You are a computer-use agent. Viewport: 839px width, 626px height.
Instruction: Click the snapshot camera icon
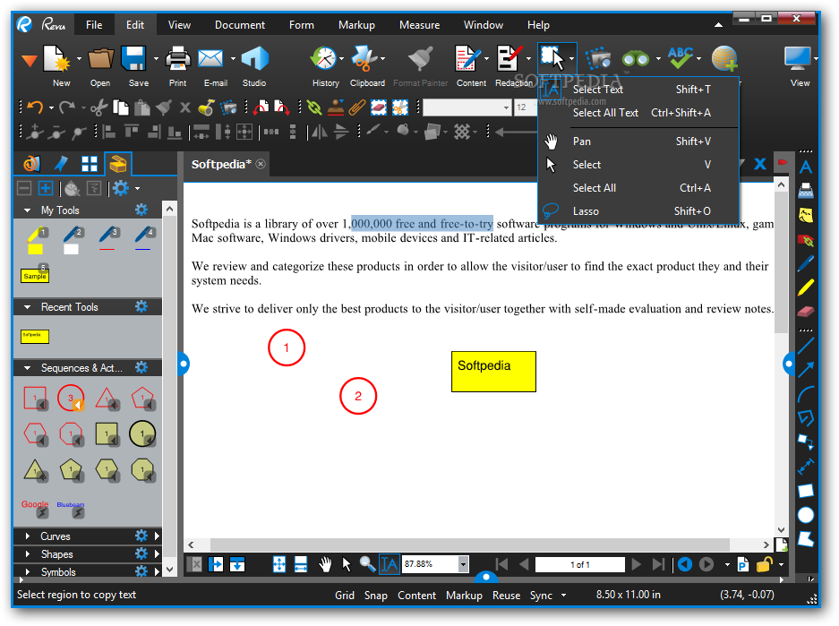(x=597, y=59)
